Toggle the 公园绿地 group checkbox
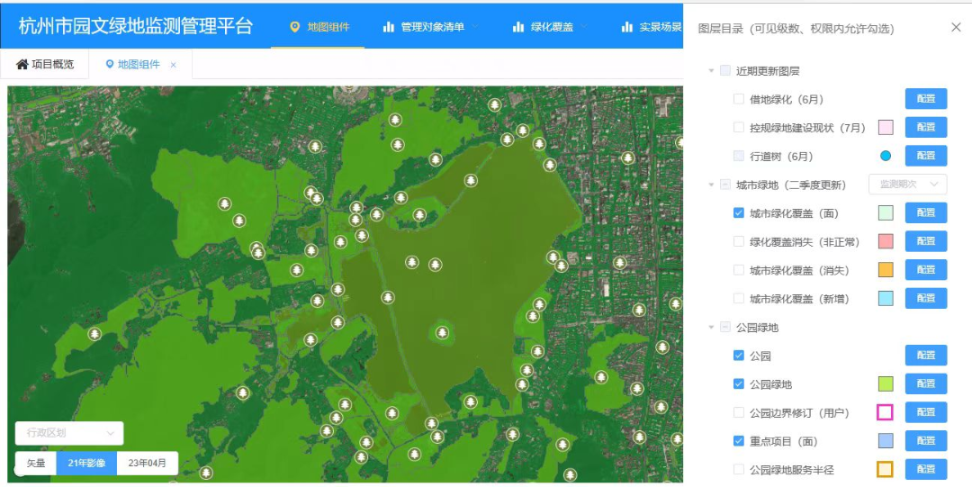The height and width of the screenshot is (487, 972). 725,328
